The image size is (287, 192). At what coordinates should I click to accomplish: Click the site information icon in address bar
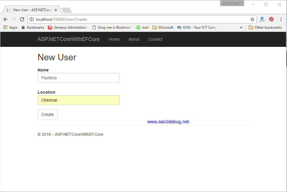pos(31,19)
